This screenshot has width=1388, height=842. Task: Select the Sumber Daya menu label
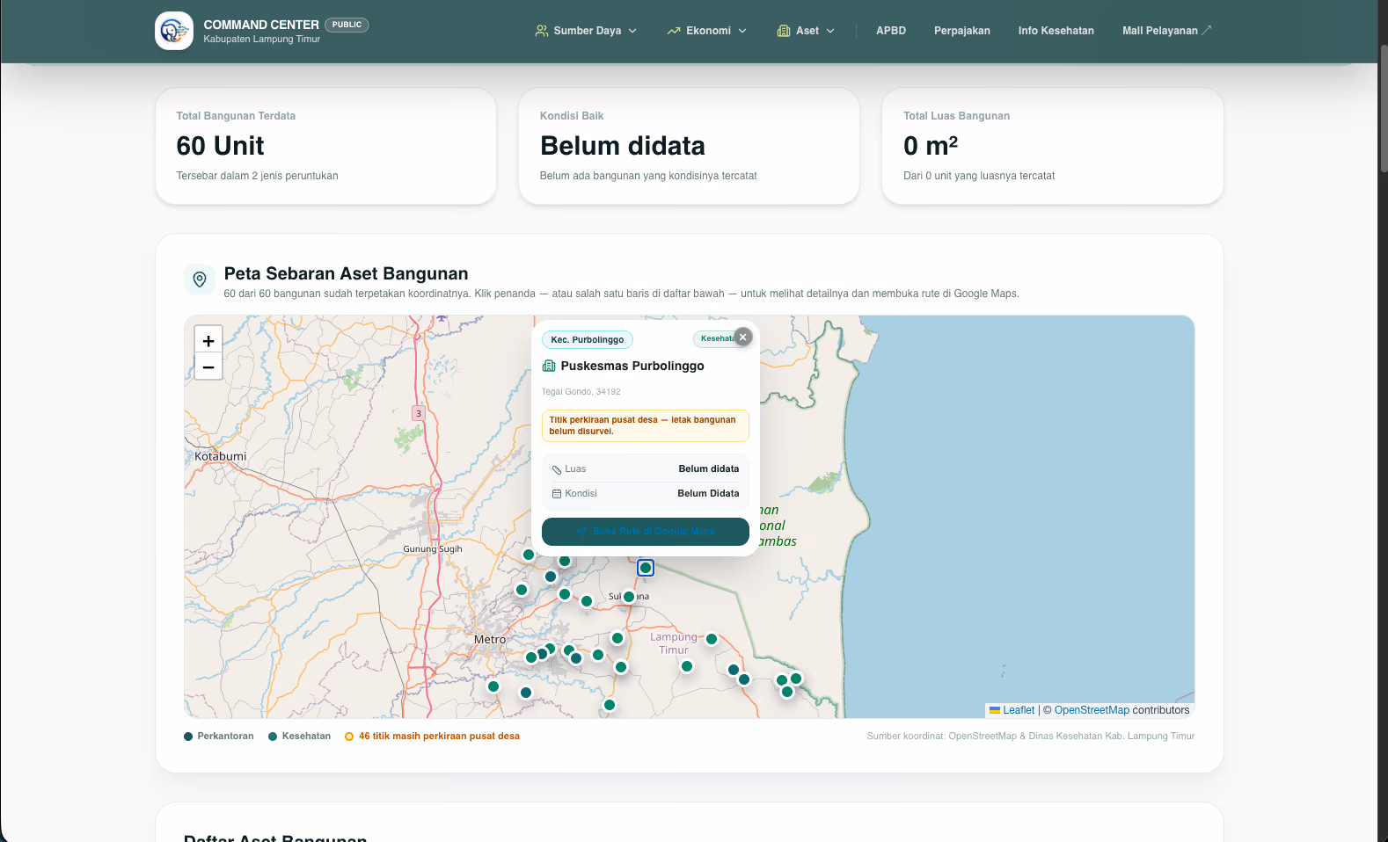click(x=588, y=31)
